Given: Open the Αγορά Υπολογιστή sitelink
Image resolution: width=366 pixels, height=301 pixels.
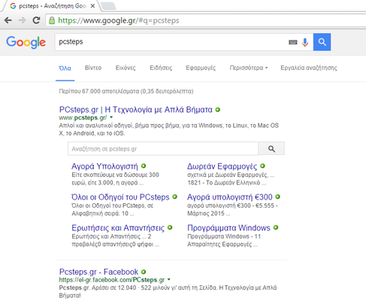Looking at the screenshot, I should (x=104, y=166).
